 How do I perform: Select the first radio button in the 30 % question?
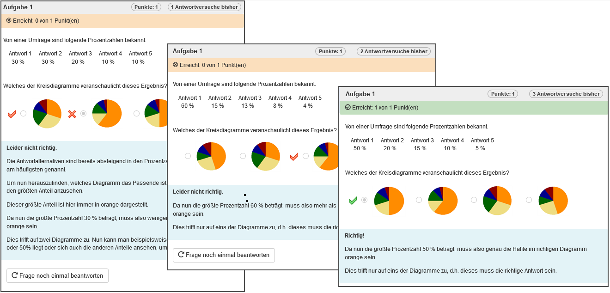pyautogui.click(x=23, y=113)
